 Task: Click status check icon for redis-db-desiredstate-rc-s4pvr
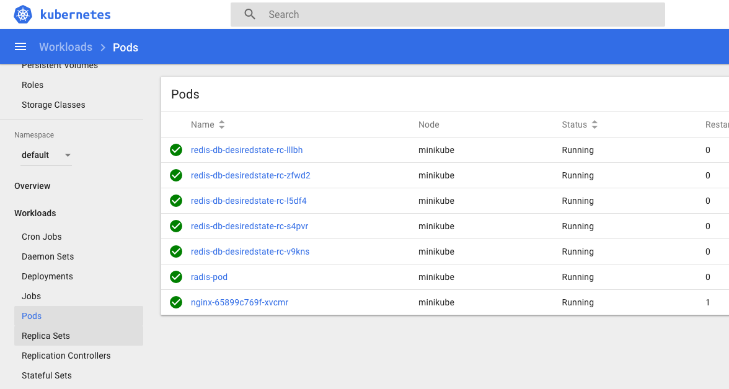coord(176,226)
